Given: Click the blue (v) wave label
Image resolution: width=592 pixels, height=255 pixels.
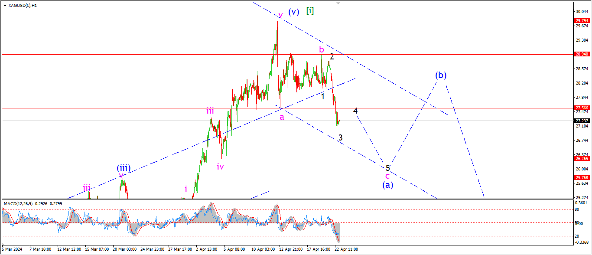Looking at the screenshot, I should point(294,12).
